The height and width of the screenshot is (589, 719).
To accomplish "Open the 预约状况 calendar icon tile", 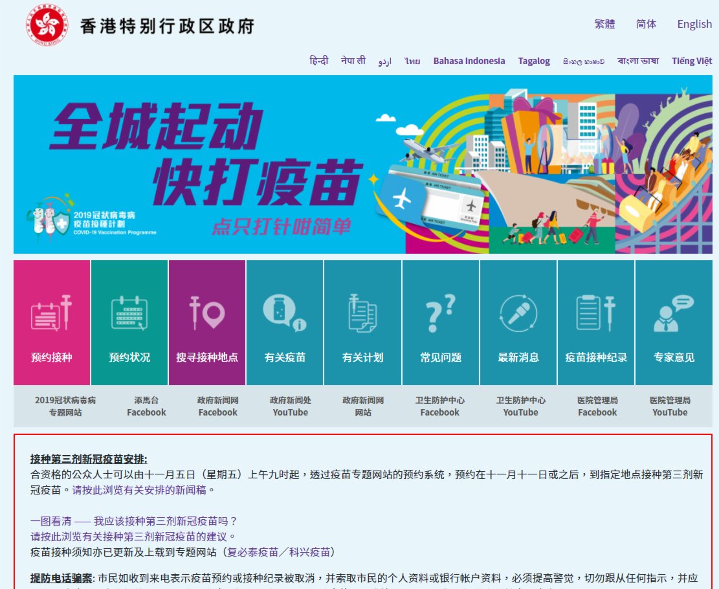I will click(x=129, y=314).
